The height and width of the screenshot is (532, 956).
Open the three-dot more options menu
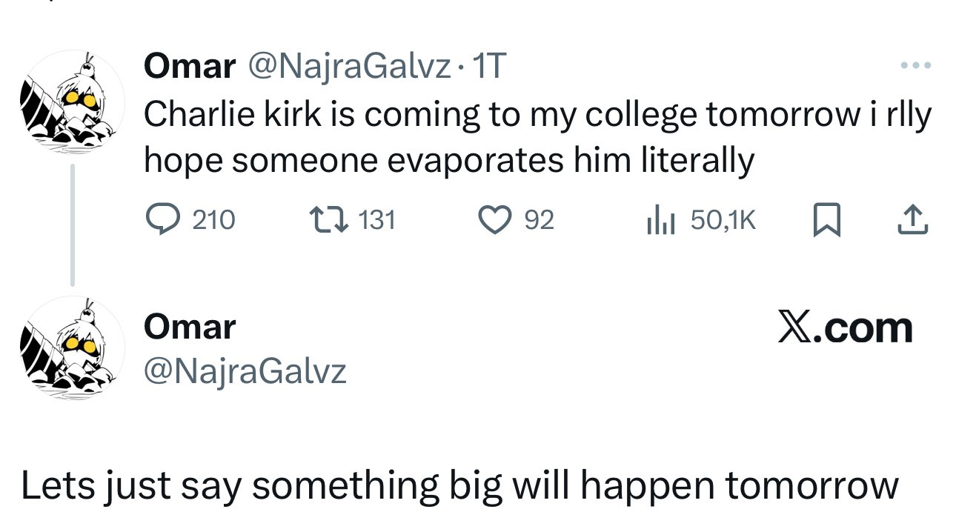click(x=914, y=66)
